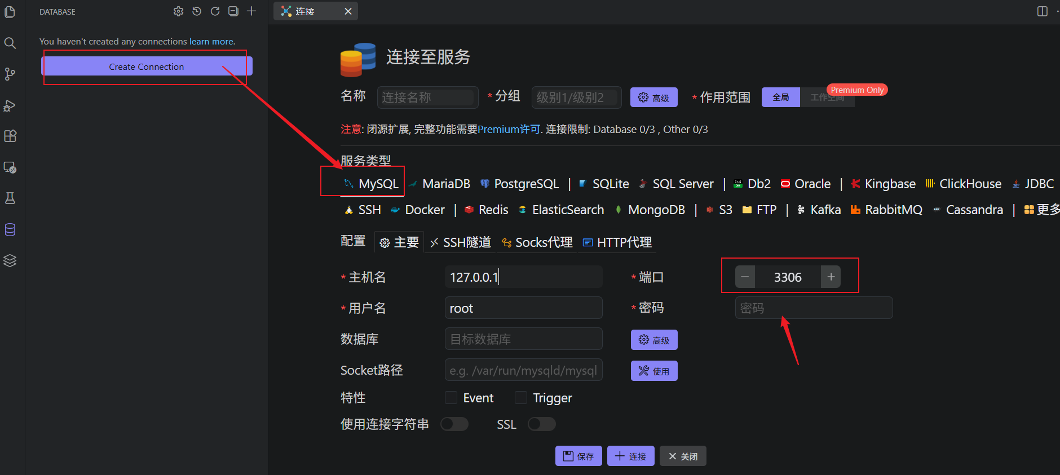This screenshot has width=1060, height=475.
Task: Toggle split editor layout icon
Action: click(x=1043, y=11)
